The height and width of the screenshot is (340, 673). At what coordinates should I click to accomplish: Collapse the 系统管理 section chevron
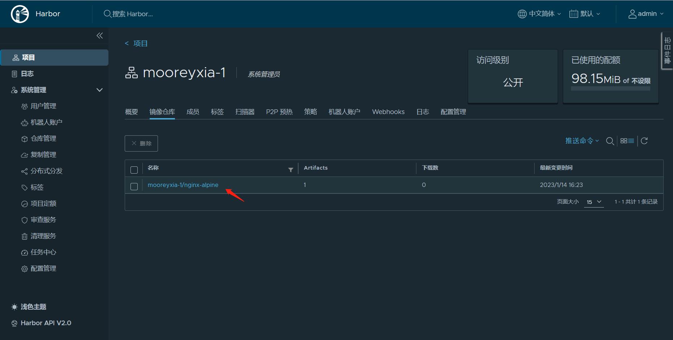click(99, 90)
